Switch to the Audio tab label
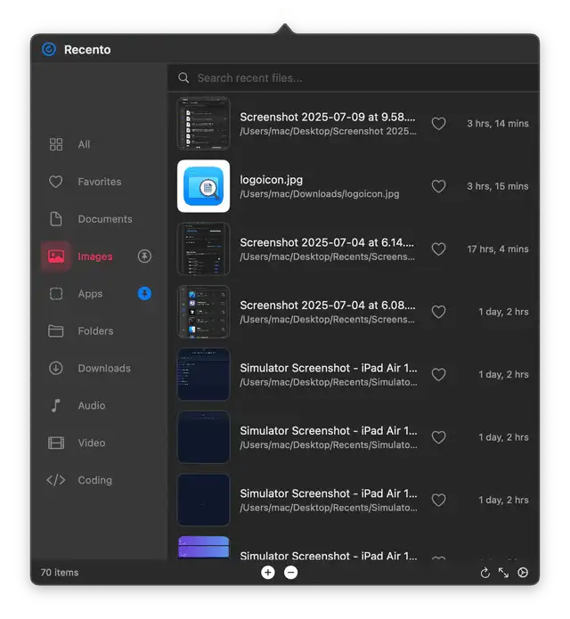The image size is (570, 619). click(x=92, y=405)
